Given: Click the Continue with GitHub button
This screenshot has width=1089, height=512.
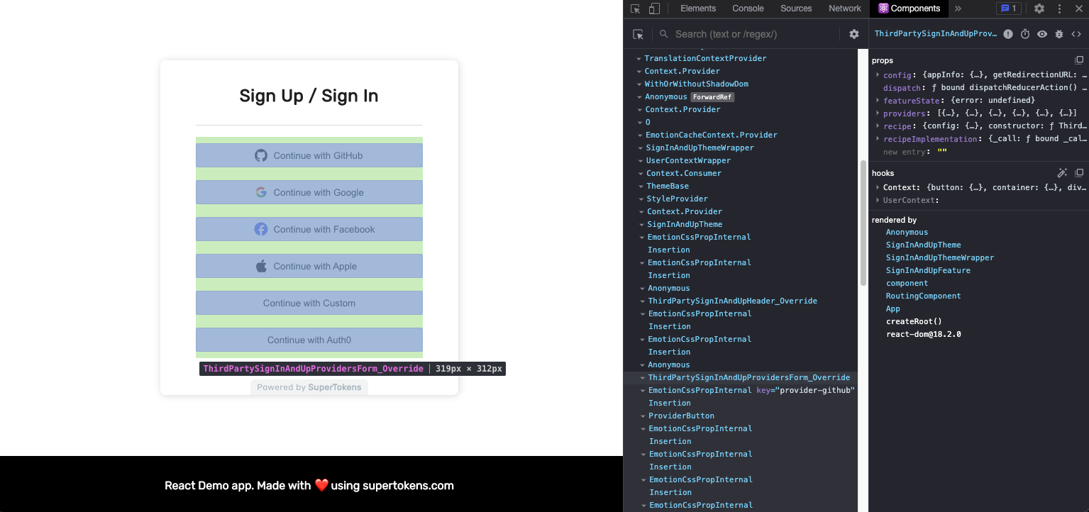Looking at the screenshot, I should point(309,155).
